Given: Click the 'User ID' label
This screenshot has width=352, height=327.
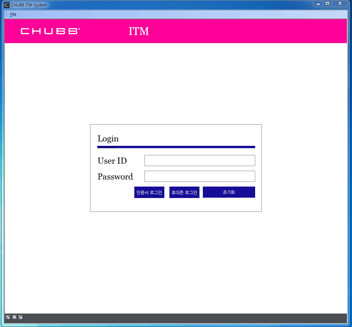Looking at the screenshot, I should tap(112, 161).
